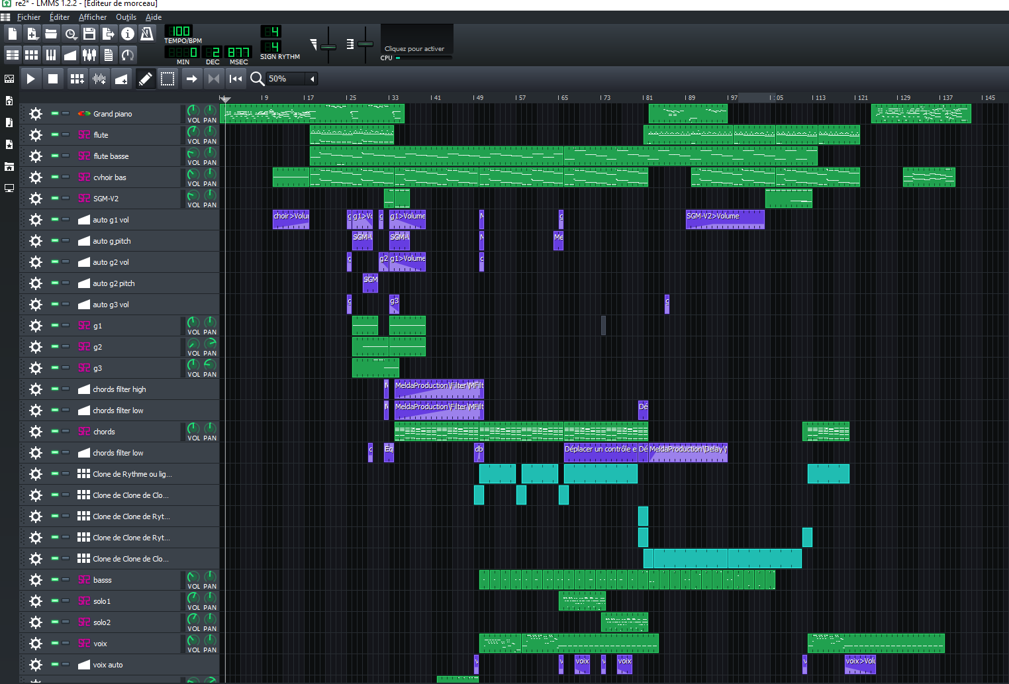The width and height of the screenshot is (1009, 684).
Task: Mute the chords track
Action: [55, 432]
